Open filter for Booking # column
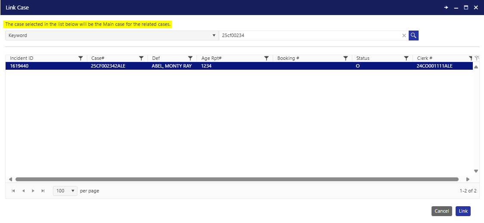The image size is (484, 223). click(345, 58)
